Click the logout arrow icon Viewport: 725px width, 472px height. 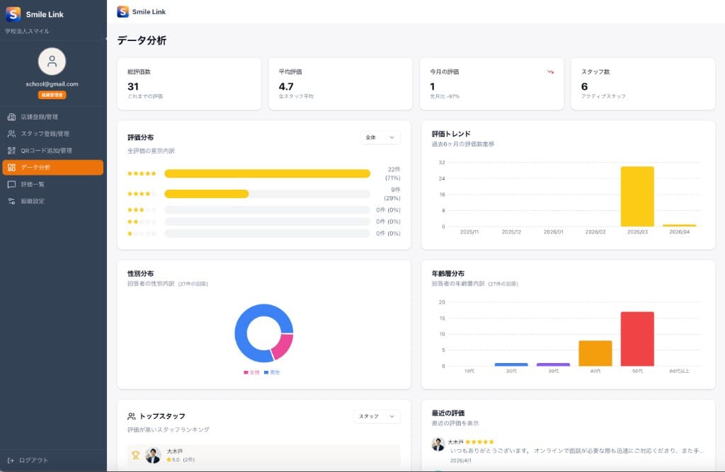(x=11, y=460)
